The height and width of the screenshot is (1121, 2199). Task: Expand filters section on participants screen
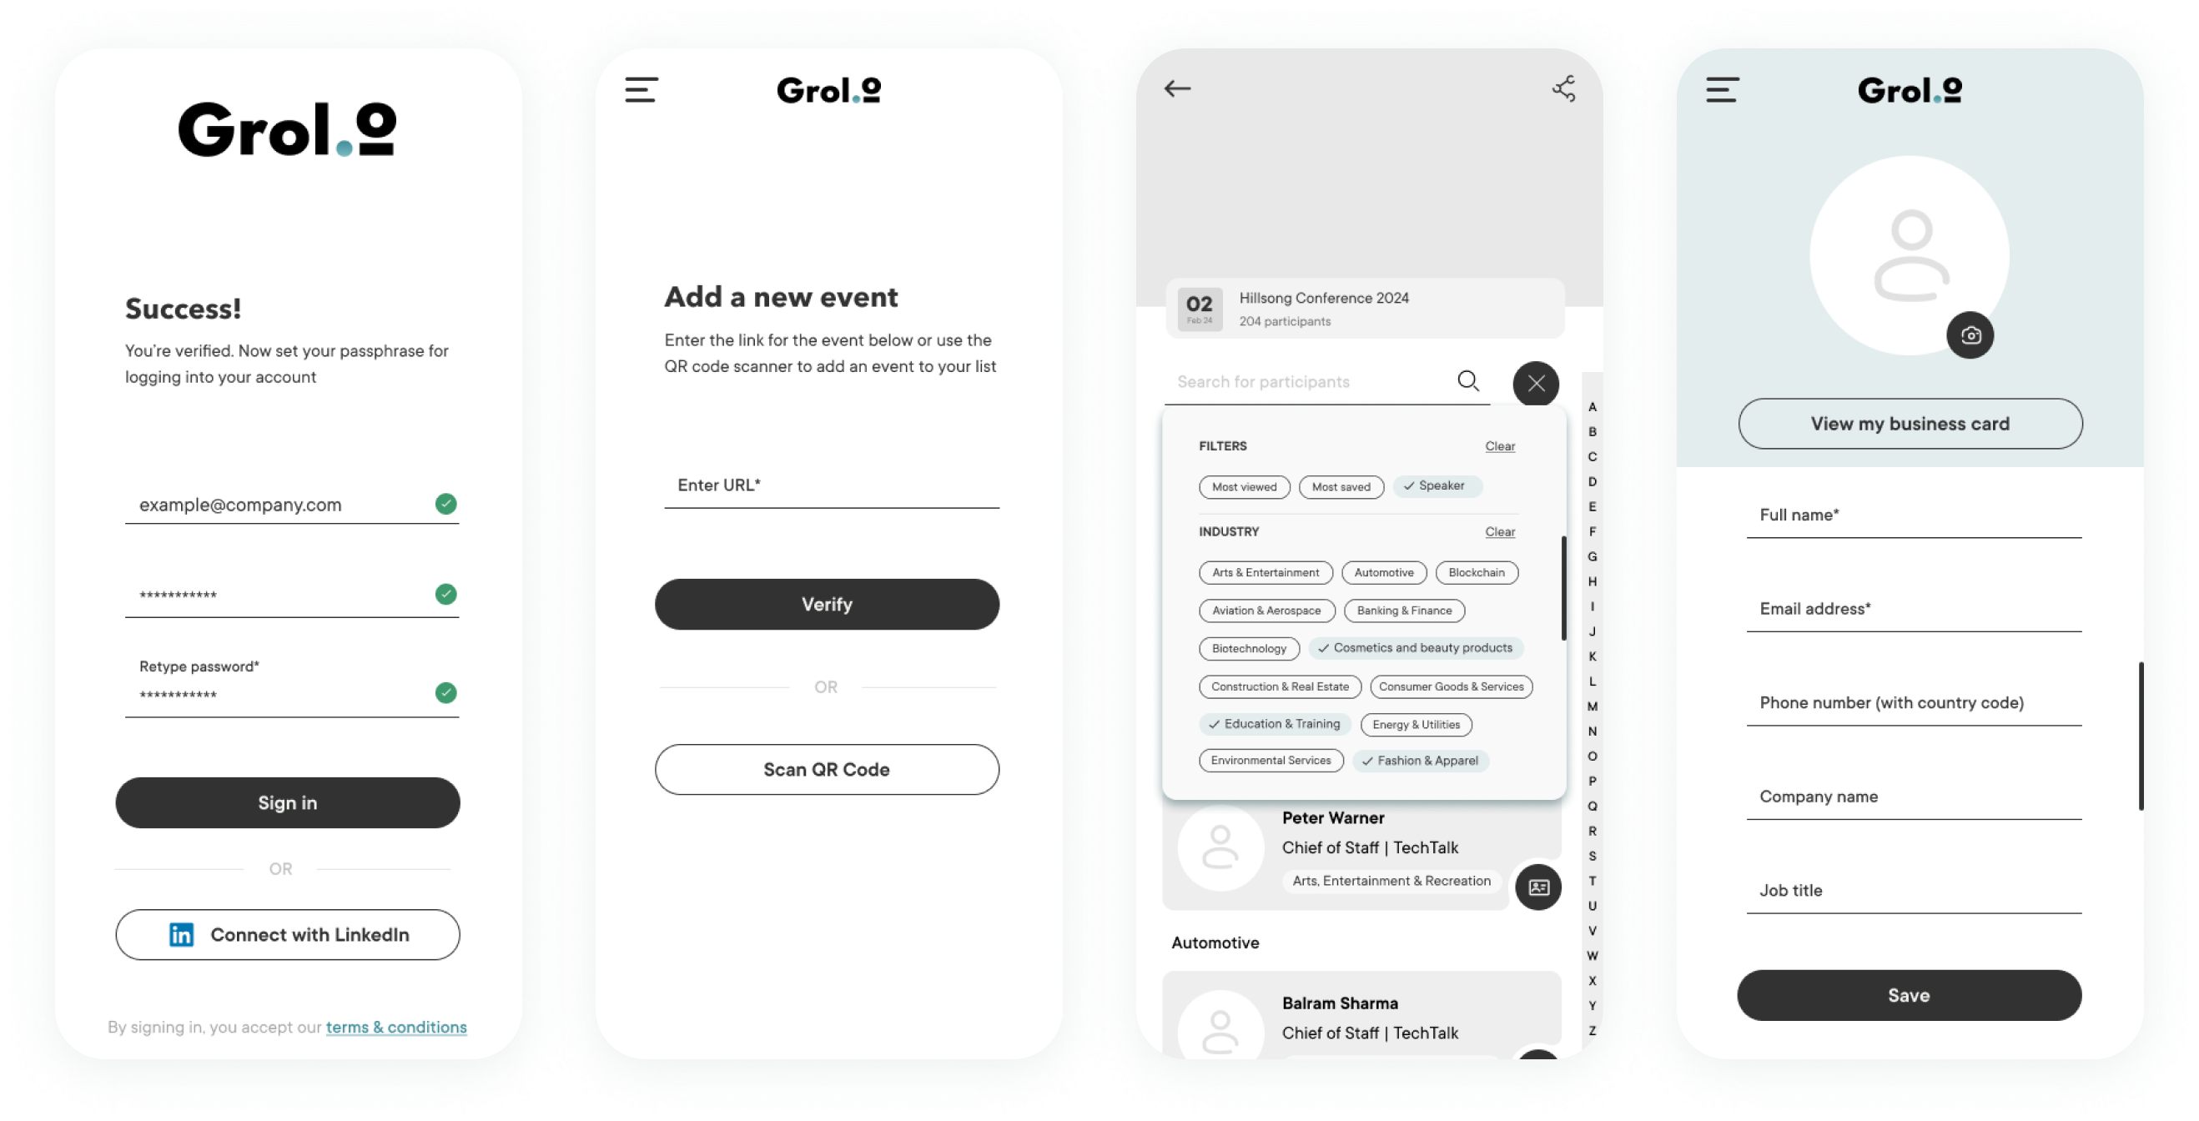click(1224, 446)
